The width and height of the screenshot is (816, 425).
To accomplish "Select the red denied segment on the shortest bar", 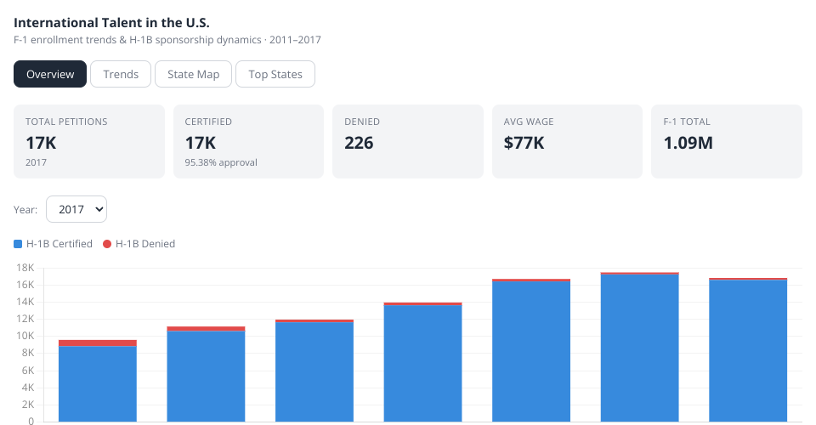I will pyautogui.click(x=98, y=343).
